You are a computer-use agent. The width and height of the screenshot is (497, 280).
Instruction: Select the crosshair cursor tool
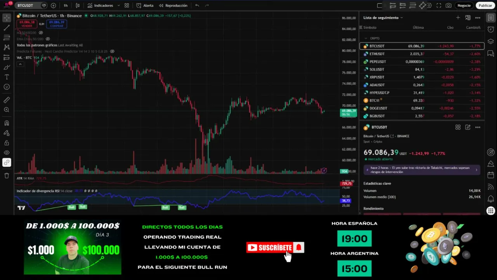point(7,18)
